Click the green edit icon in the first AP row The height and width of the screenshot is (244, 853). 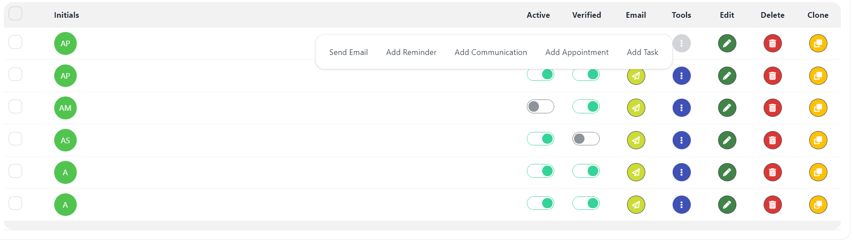pyautogui.click(x=727, y=43)
